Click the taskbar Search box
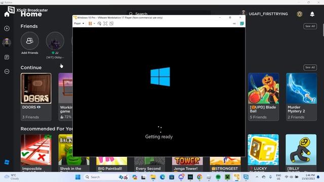324x182 pixels. point(106,177)
